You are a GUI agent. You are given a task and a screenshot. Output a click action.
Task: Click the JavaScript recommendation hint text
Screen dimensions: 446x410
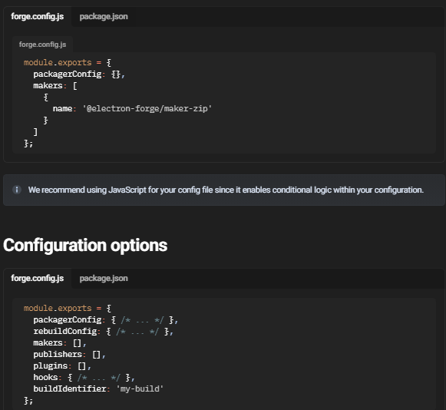click(226, 190)
